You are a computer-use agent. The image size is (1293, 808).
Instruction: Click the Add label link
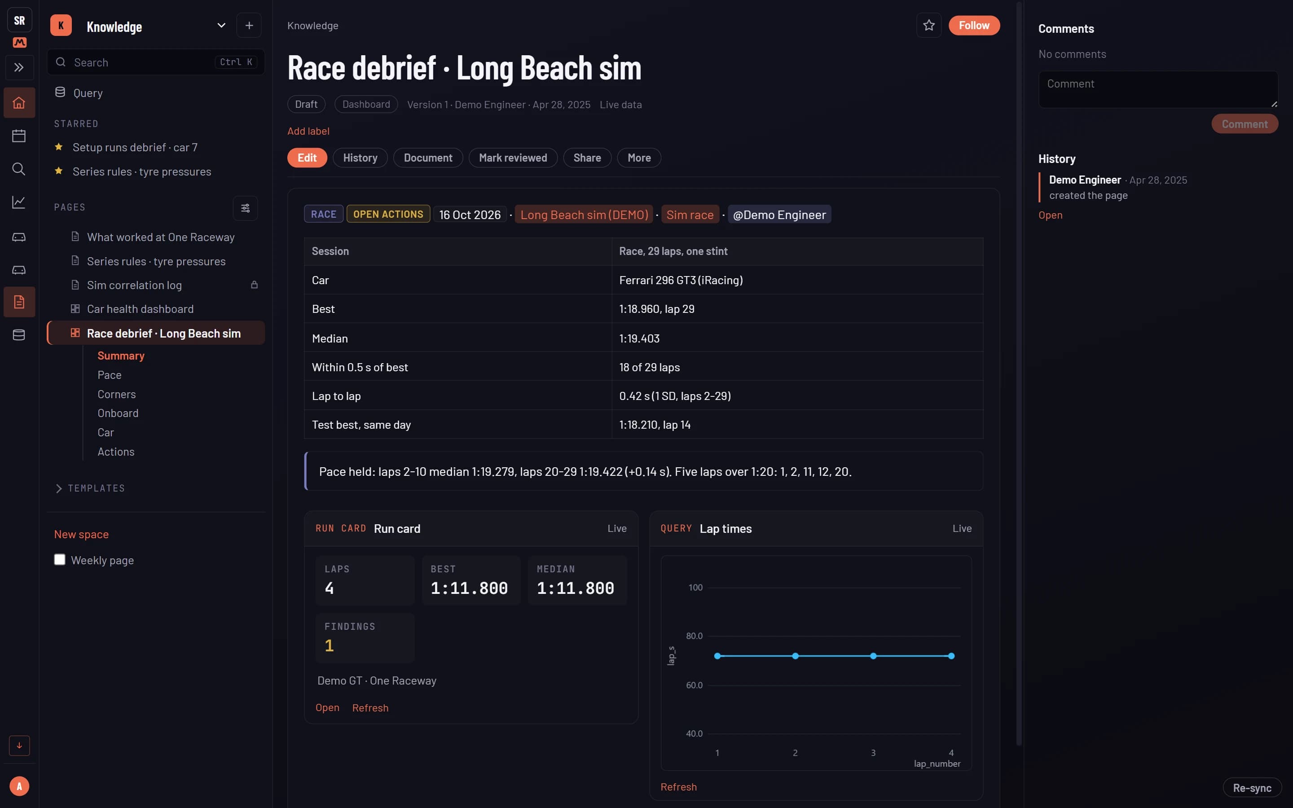308,131
